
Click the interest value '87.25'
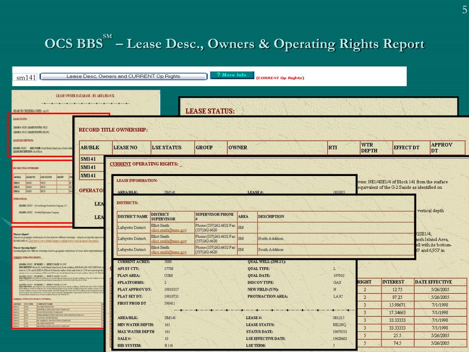click(x=397, y=297)
